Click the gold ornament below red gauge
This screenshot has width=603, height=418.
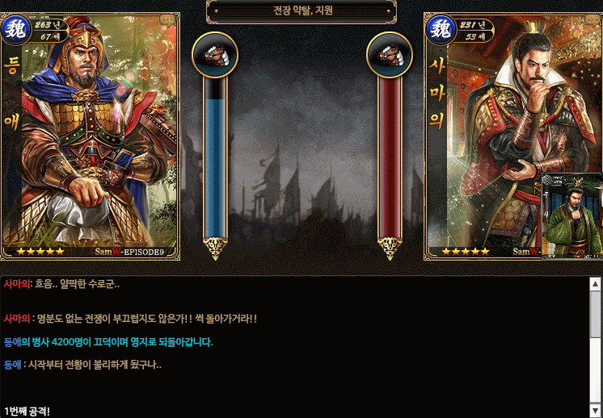[390, 248]
